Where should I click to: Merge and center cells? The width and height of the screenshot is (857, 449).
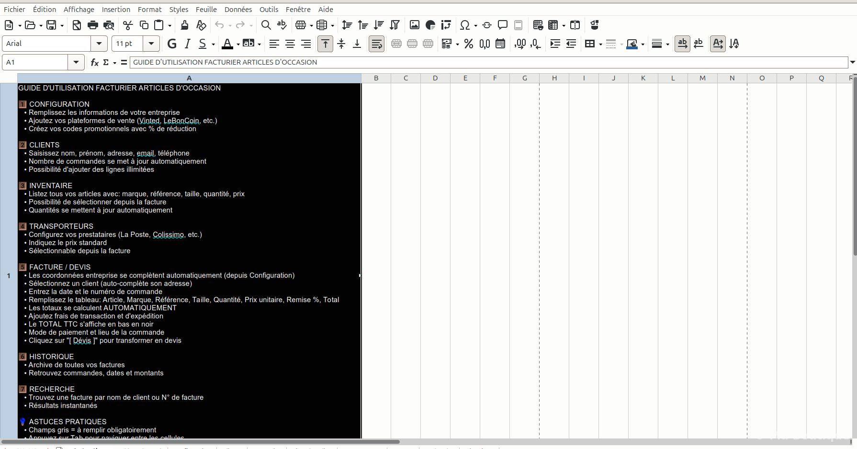[x=396, y=44]
